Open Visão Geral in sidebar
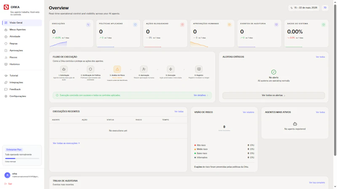The height and width of the screenshot is (189, 337). 22,23
